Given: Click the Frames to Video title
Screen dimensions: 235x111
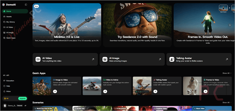Looking at the screenshot, I should [212, 80].
